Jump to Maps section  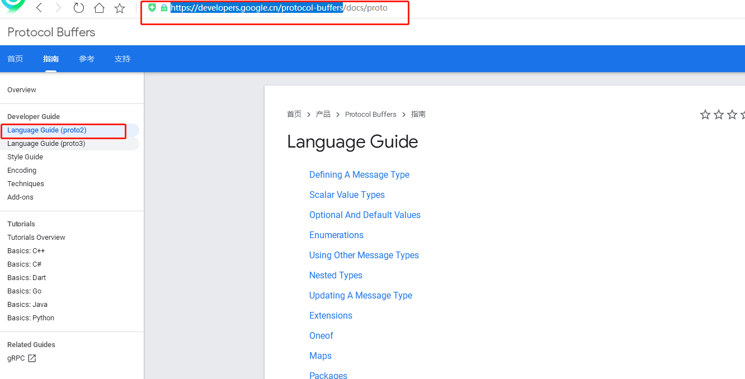point(320,356)
